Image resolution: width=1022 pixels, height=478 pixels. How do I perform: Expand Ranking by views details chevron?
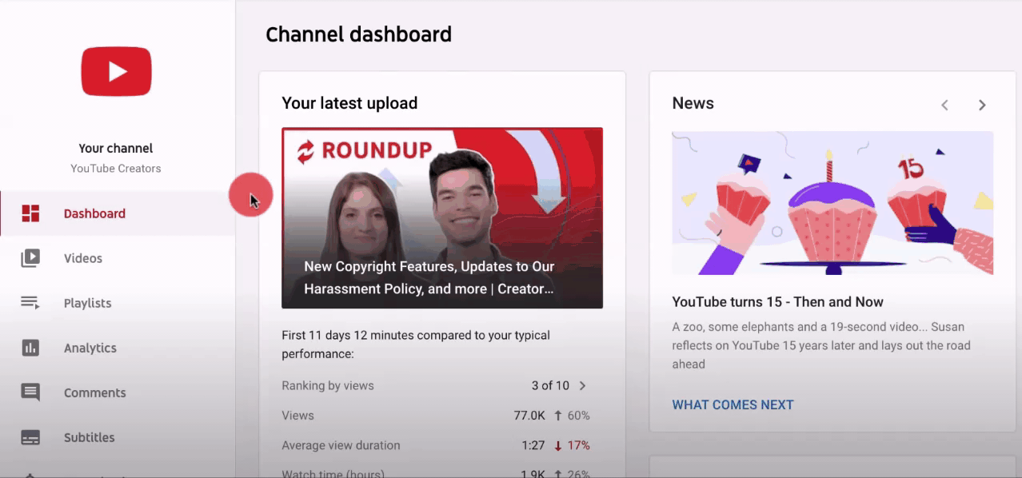[x=582, y=385]
